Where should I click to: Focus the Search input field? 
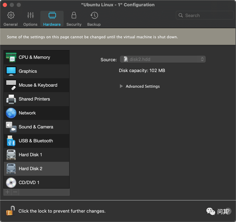[205, 15]
